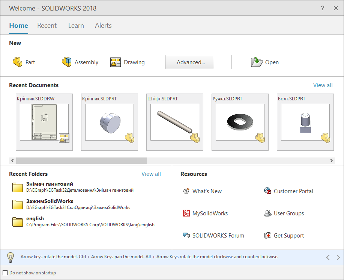This screenshot has width=344, height=280.
Task: Click the User Groups icon
Action: 267,213
